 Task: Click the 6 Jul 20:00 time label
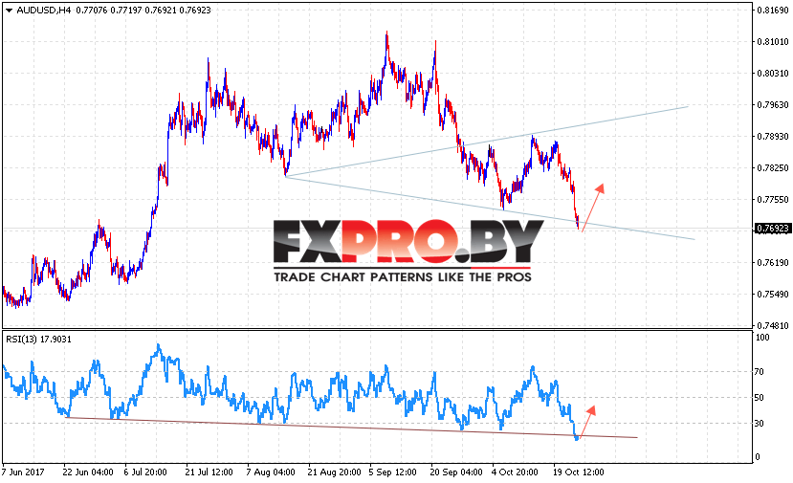pos(145,472)
